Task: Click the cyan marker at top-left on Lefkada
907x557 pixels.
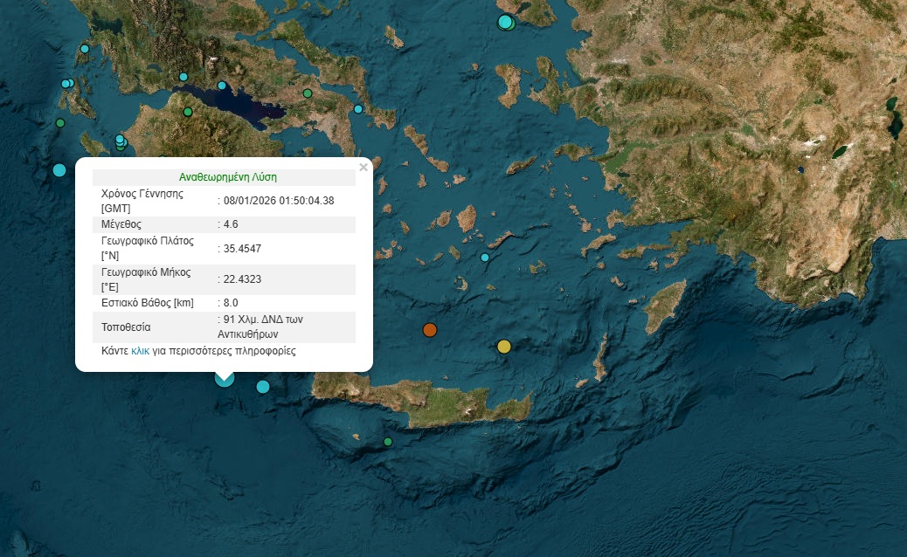Action: (x=85, y=49)
